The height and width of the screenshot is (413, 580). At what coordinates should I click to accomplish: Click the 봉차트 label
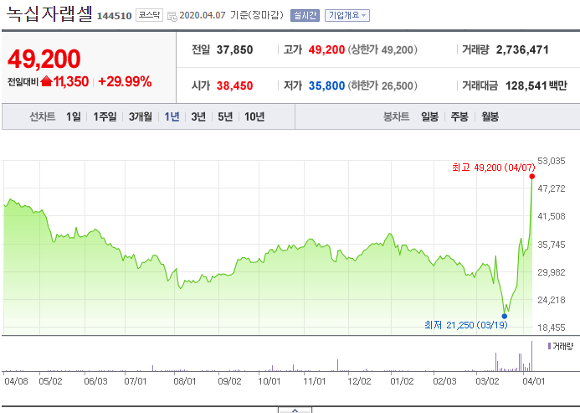click(x=396, y=117)
